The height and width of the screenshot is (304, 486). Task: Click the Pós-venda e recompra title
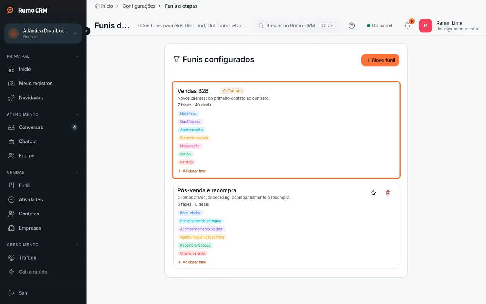207,190
